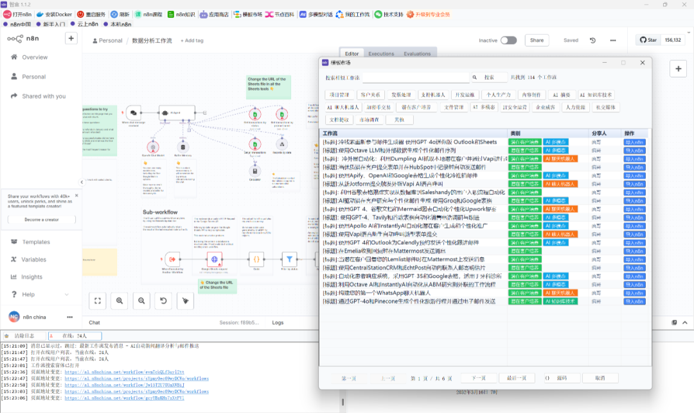Click the 安装Docker toolbar icon
Viewport: 694px width, 413px height.
click(x=40, y=14)
